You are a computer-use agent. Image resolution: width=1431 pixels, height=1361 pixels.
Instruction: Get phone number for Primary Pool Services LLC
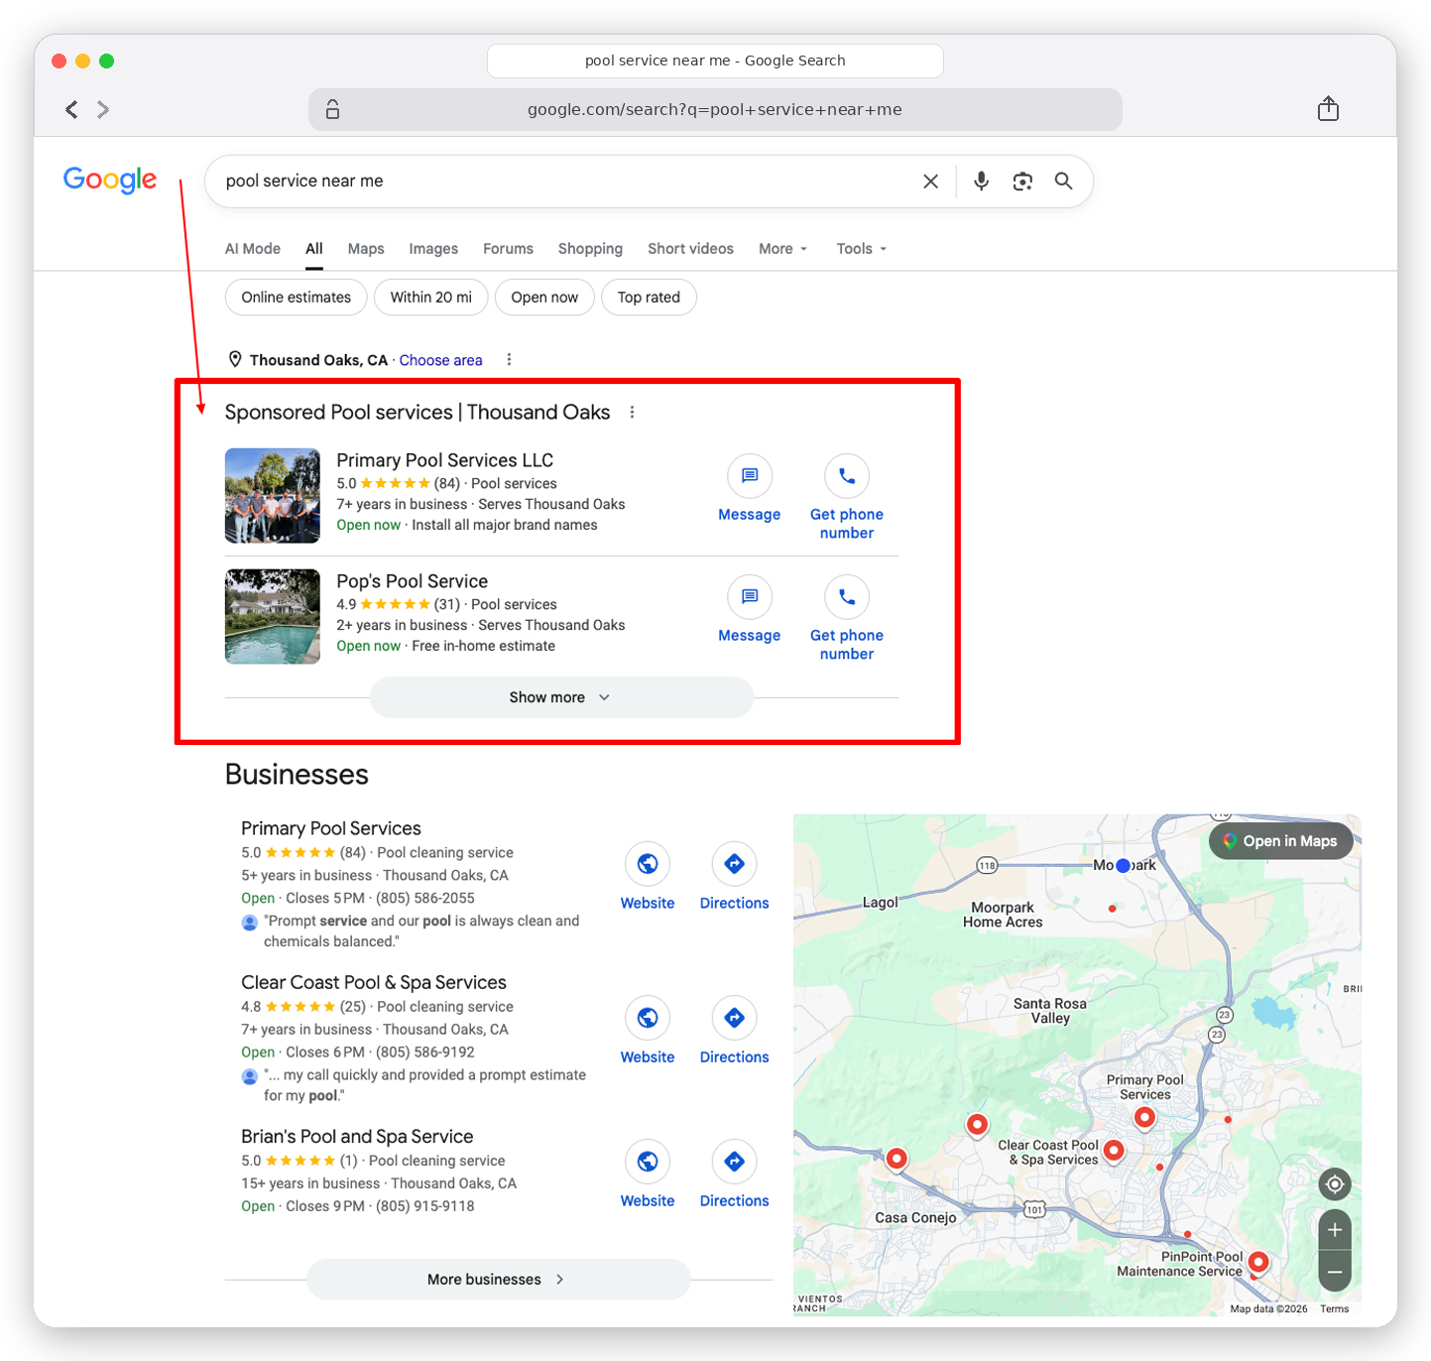[847, 497]
